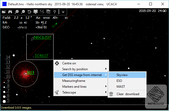Click magnitude scale value 14
The width and height of the screenshot is (169, 111).
coord(8,57)
